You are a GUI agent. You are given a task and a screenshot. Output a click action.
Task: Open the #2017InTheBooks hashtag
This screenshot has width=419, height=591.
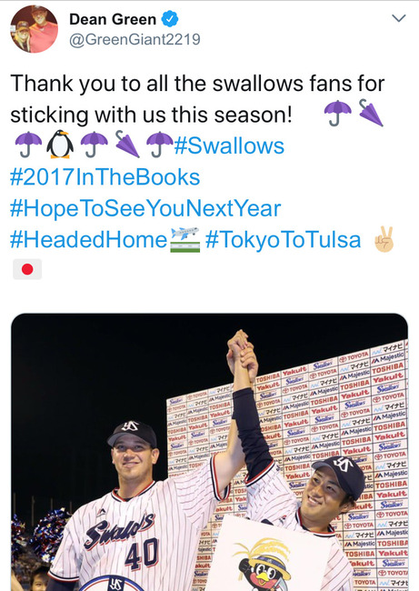pos(105,177)
